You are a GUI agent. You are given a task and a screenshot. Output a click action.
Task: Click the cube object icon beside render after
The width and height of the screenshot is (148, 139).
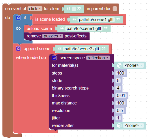pos(119,125)
